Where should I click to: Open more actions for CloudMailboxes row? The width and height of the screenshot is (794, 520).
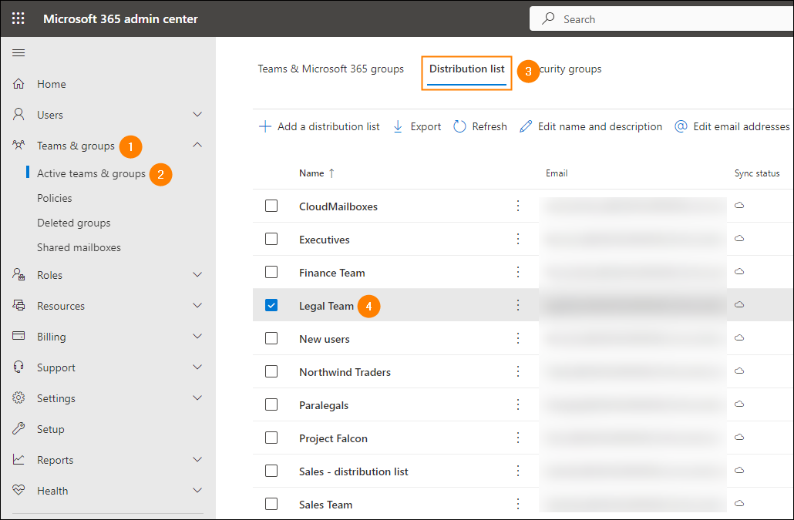pyautogui.click(x=517, y=206)
